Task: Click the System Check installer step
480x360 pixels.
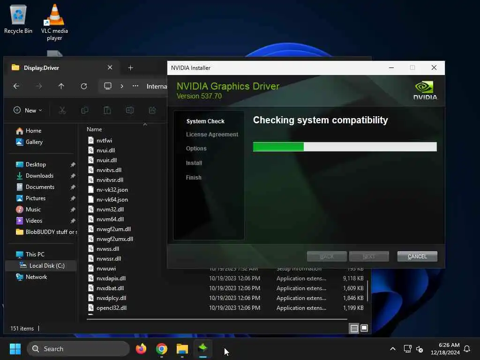Action: (x=205, y=121)
